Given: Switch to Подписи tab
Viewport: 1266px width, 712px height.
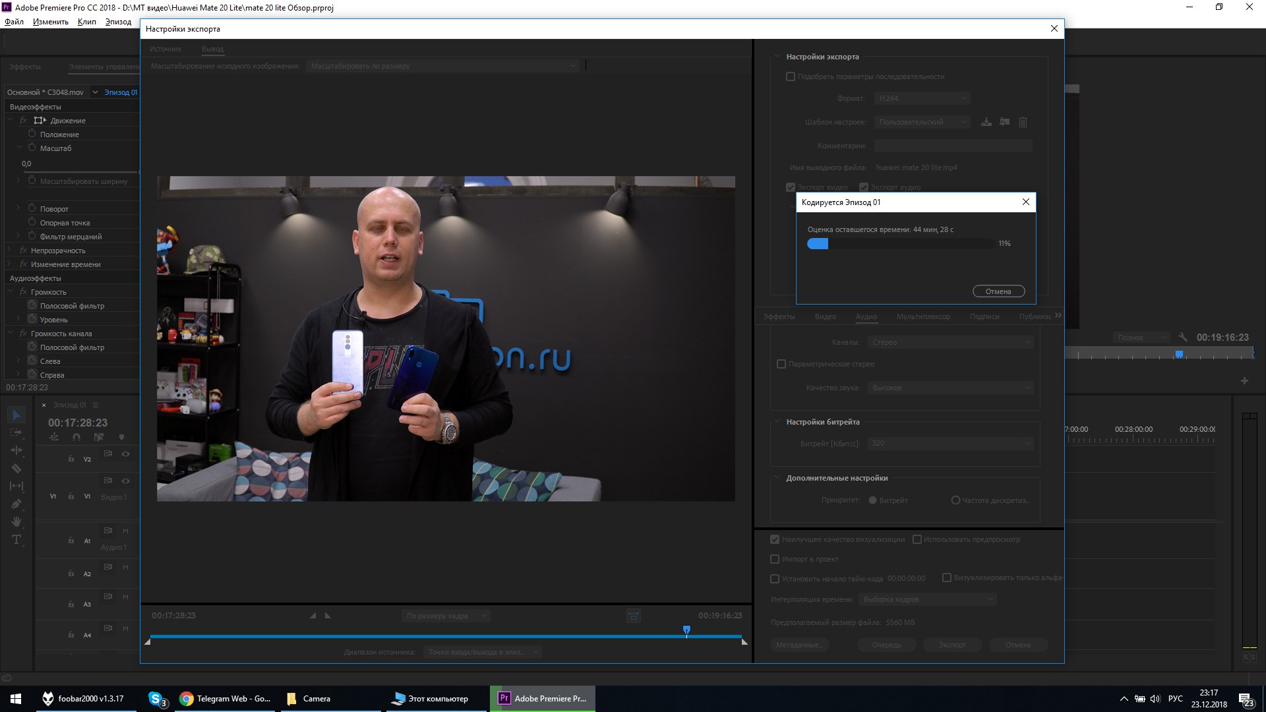Looking at the screenshot, I should 984,316.
